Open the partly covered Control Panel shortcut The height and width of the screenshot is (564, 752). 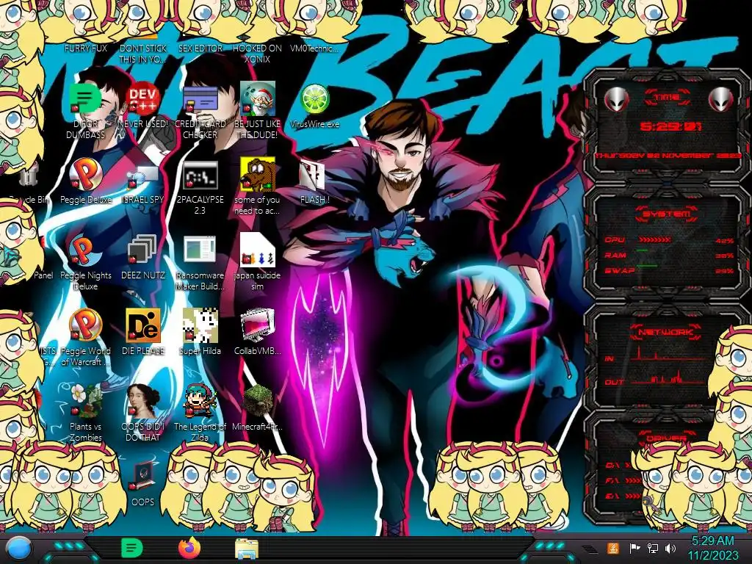point(43,275)
